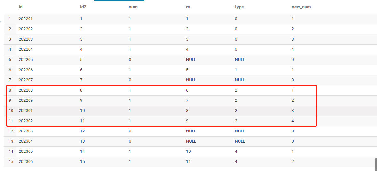Select the type column header
The width and height of the screenshot is (377, 171).
click(239, 7)
